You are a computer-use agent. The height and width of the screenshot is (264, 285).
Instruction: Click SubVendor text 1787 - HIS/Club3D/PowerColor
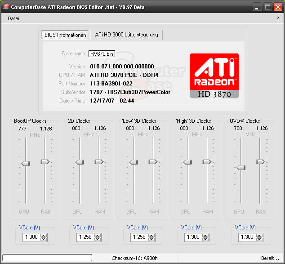[x=130, y=92]
